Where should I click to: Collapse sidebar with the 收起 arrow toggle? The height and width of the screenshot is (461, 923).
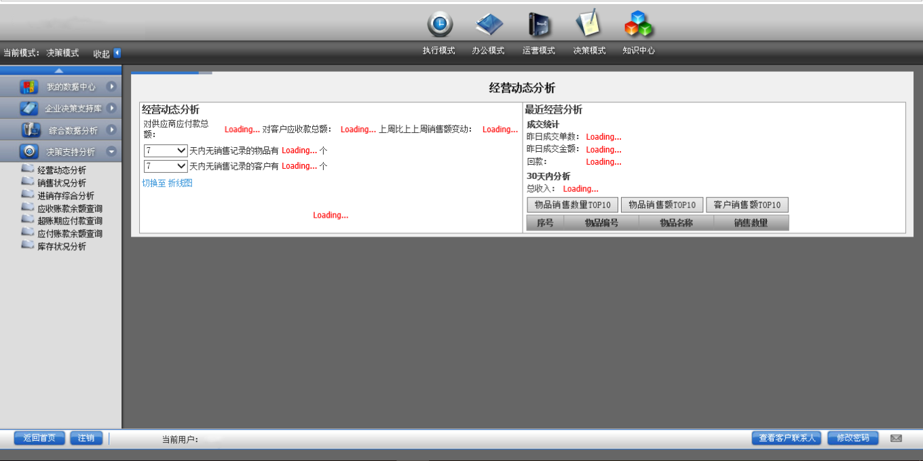pyautogui.click(x=117, y=53)
